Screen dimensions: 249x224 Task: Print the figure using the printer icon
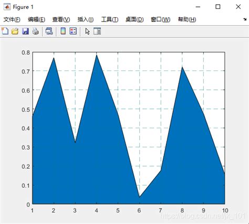pyautogui.click(x=36, y=31)
